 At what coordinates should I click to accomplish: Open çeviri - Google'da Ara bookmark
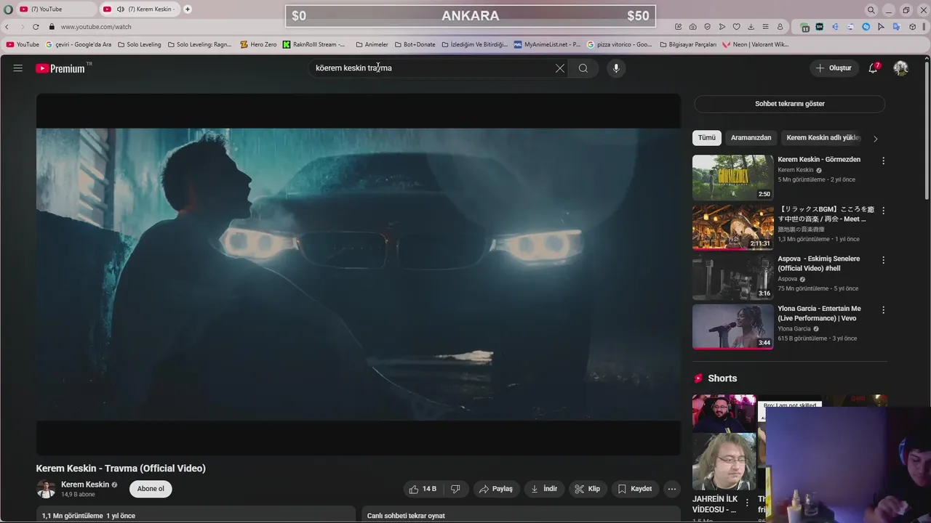[79, 44]
